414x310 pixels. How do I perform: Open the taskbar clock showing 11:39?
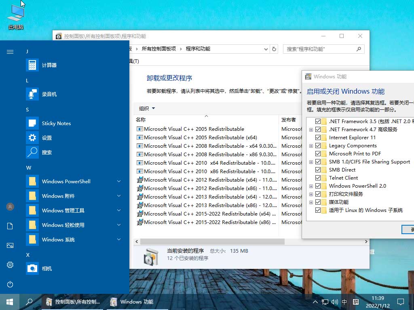378,302
